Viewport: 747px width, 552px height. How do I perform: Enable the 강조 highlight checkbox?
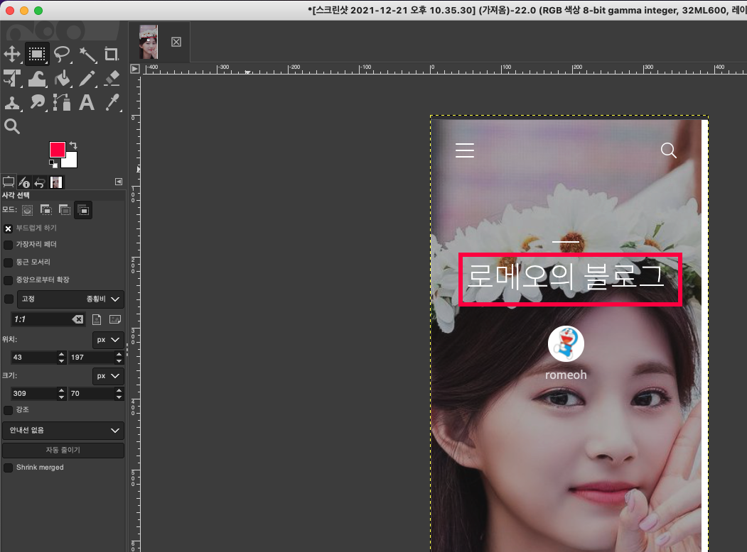[8, 410]
